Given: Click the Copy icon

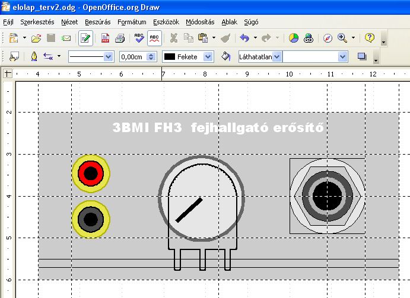Looking at the screenshot, I should [188, 38].
